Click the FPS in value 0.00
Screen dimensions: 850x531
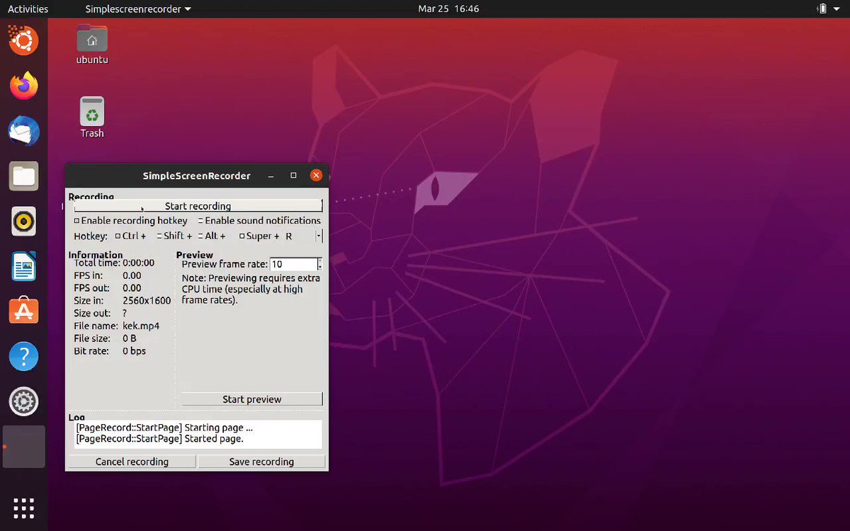pos(132,275)
